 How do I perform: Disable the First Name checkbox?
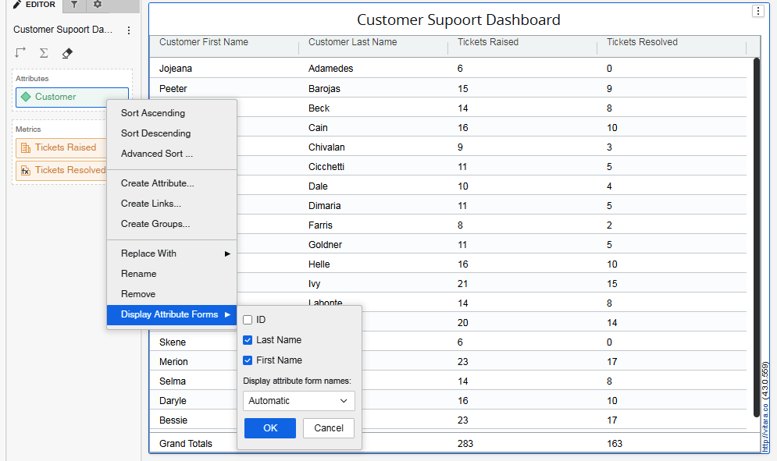pos(248,360)
